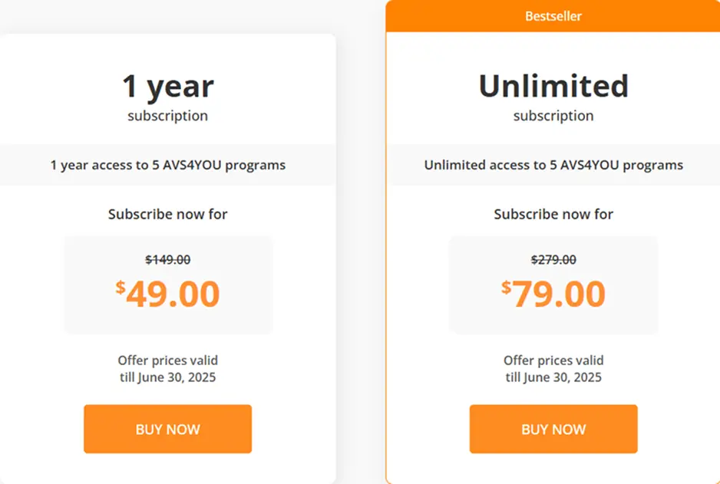Click BUY NOW for 1 year subscription
Viewport: 720px width, 484px height.
click(x=167, y=429)
